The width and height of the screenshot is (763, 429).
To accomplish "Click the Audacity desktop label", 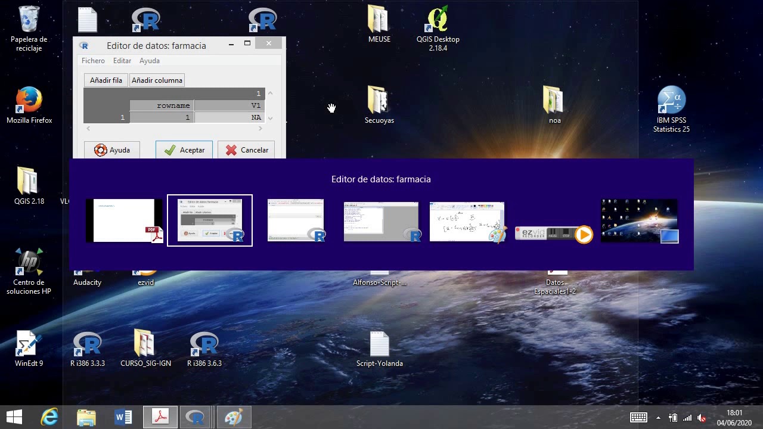I will click(88, 282).
